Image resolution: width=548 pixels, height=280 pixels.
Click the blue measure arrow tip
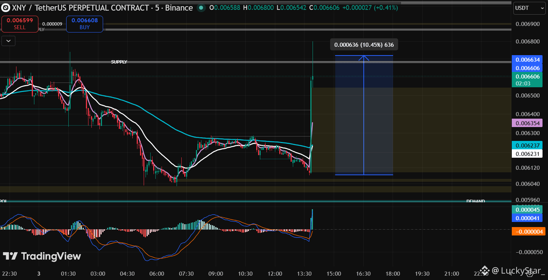[x=364, y=57]
